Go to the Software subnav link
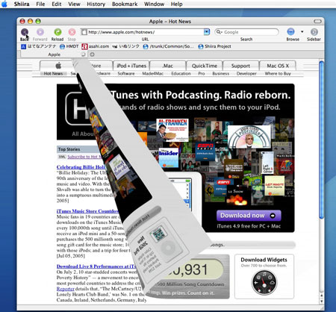 pos(126,73)
